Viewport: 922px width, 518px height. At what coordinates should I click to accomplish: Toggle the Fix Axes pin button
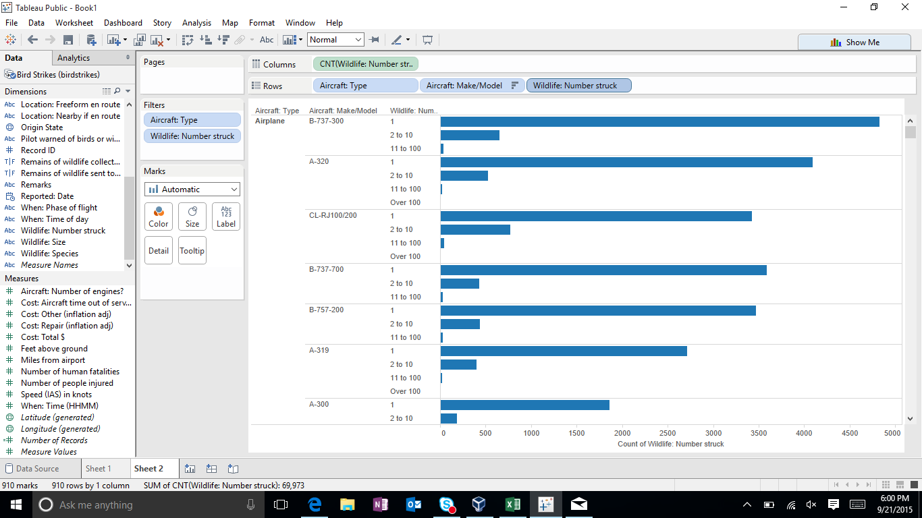pos(374,40)
